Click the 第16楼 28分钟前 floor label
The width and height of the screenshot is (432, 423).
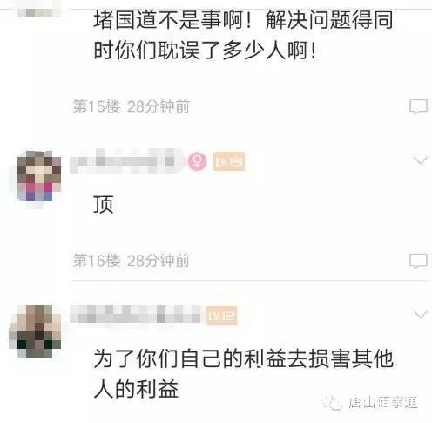click(132, 261)
